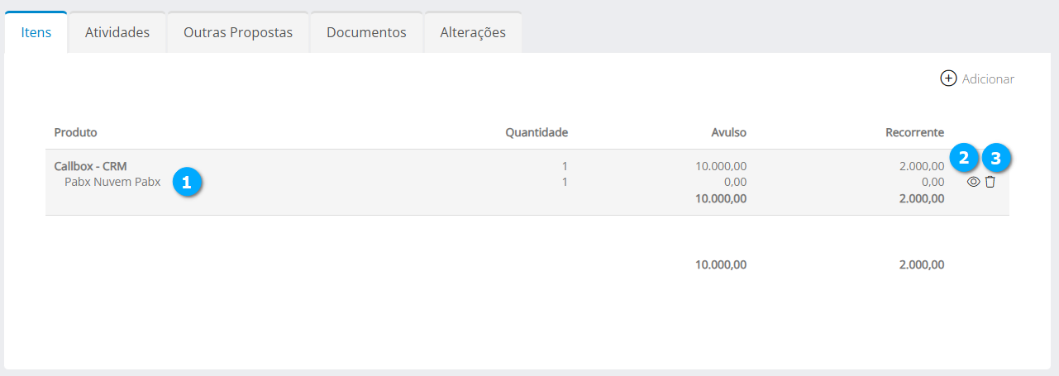Click the Recorrente grand total below the table
The image size is (1059, 376).
coord(921,265)
